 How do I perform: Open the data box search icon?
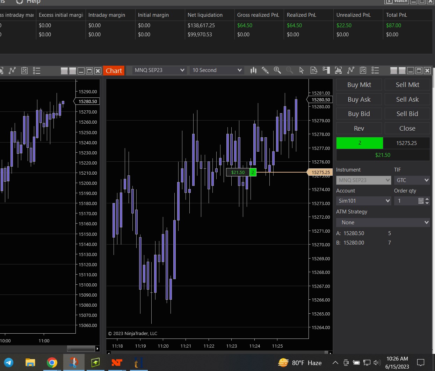[x=314, y=70]
